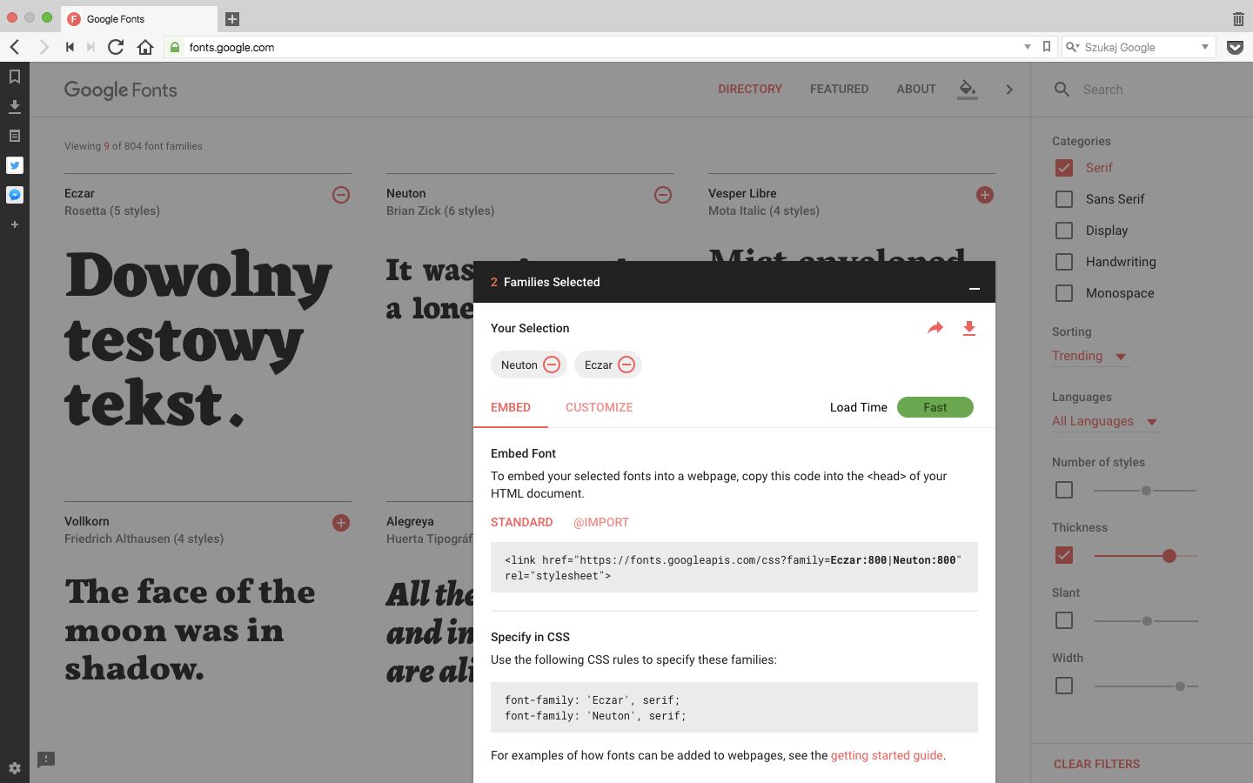Enable the Width filter checkbox
The image size is (1253, 783).
click(1064, 686)
